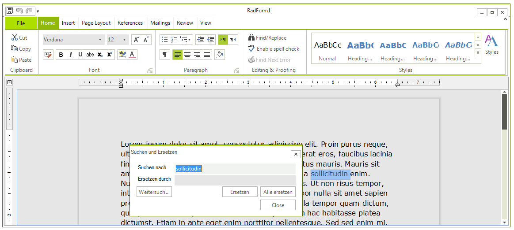Justify the paragraph text

click(207, 55)
